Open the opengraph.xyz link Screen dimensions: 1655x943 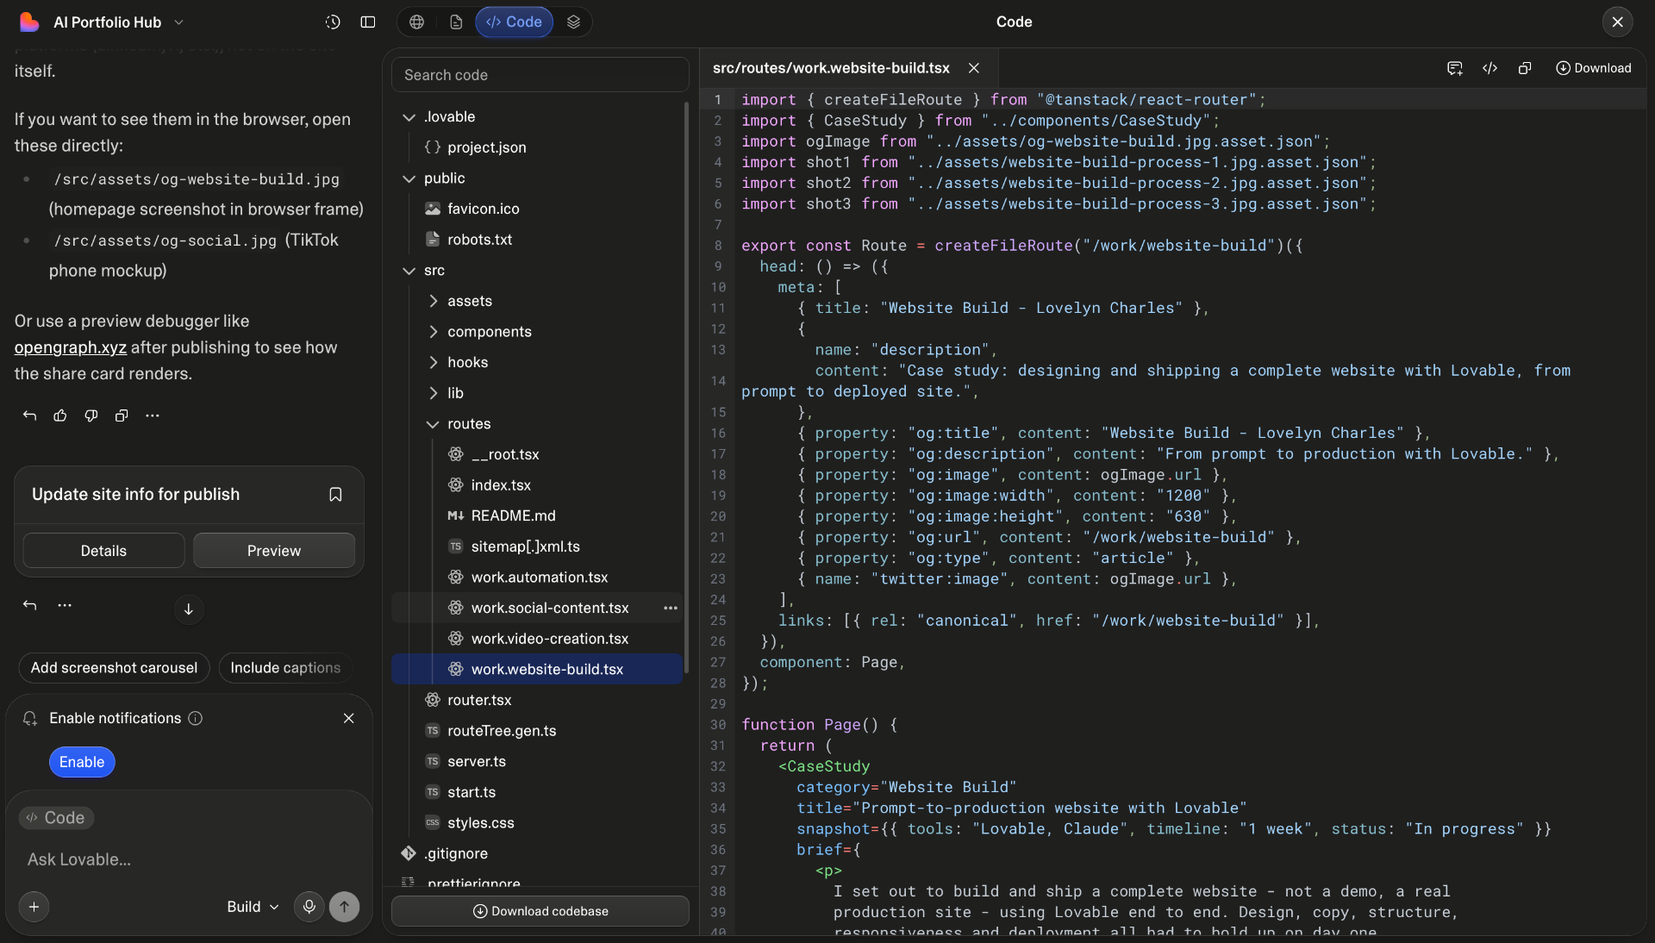pyautogui.click(x=71, y=347)
